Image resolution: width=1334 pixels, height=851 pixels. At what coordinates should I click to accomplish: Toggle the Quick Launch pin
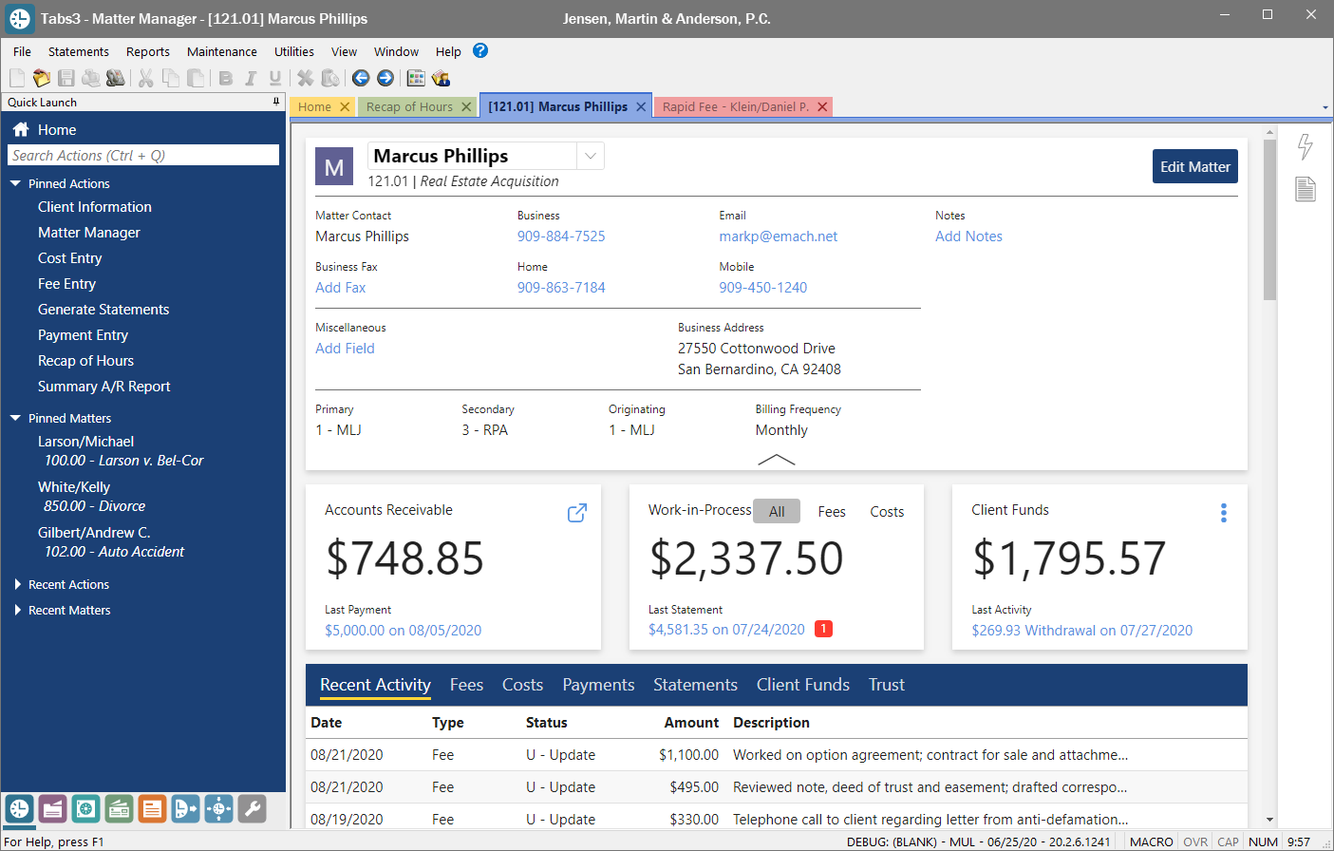276,102
